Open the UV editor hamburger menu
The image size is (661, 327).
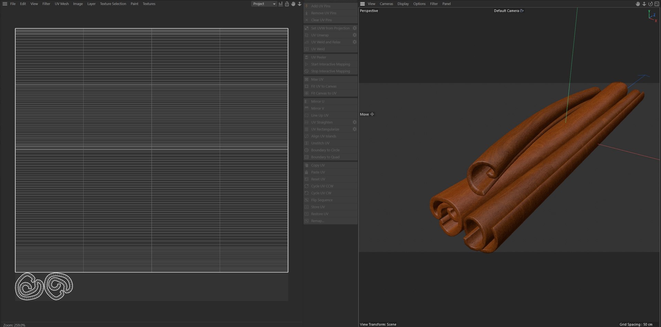(x=5, y=4)
